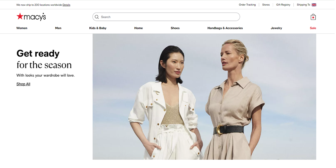Screen dimensions: 336x168
Task: Visit the red Sale link
Action: (313, 28)
